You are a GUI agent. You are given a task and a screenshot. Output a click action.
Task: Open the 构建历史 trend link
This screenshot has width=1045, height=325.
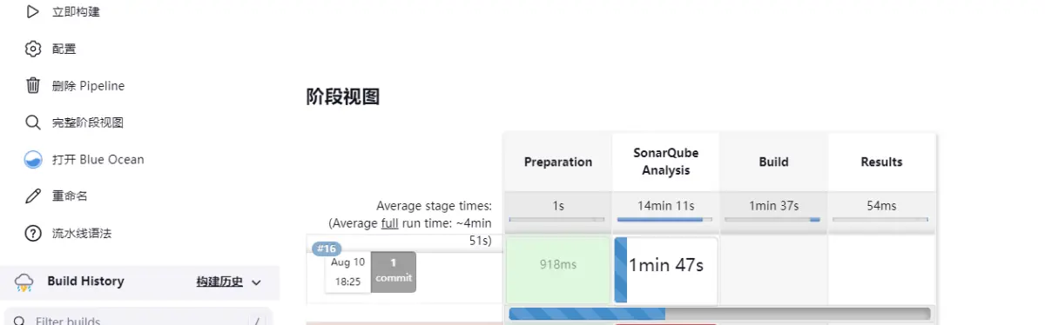tap(219, 282)
